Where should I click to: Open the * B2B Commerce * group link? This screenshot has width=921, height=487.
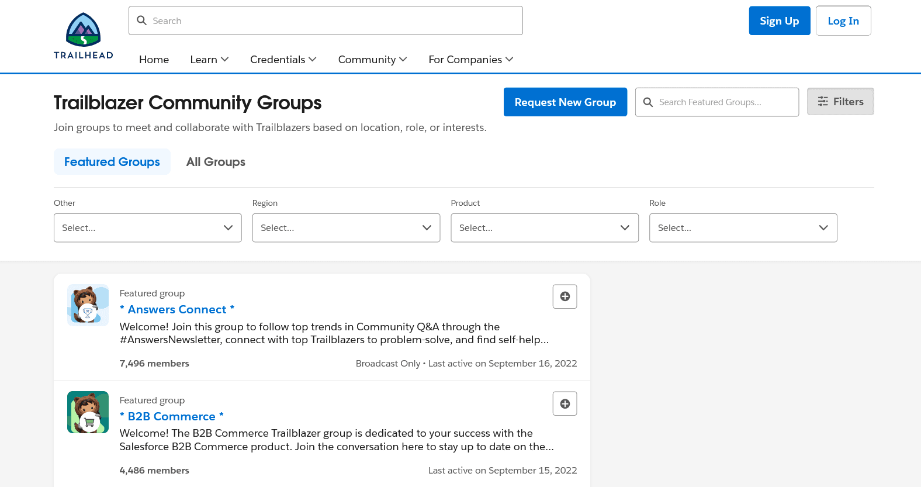(x=172, y=416)
